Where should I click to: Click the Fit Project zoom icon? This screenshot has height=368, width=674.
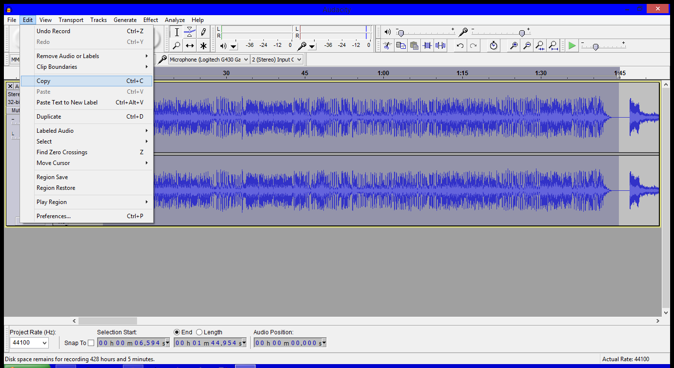click(x=553, y=45)
